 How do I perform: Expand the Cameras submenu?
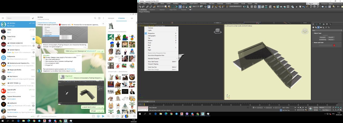click(x=162, y=28)
